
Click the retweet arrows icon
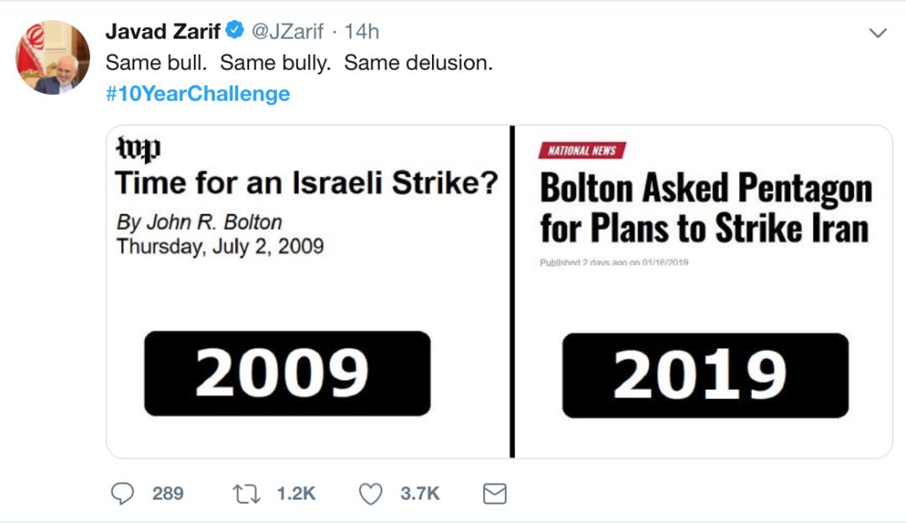click(x=247, y=494)
